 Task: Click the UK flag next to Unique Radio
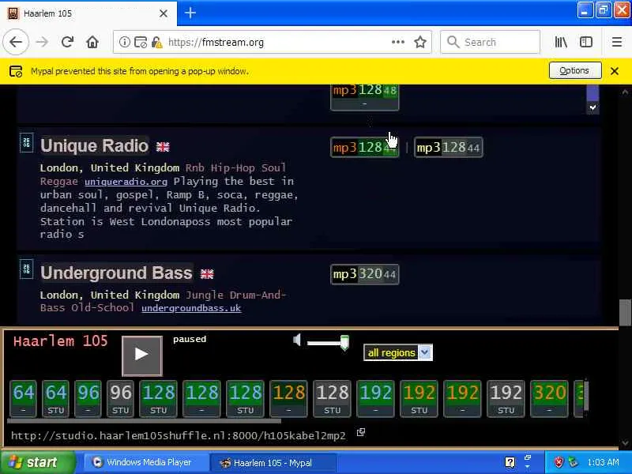163,147
